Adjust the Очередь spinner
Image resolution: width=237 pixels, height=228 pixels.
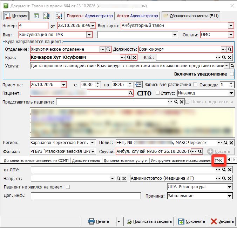231,85
